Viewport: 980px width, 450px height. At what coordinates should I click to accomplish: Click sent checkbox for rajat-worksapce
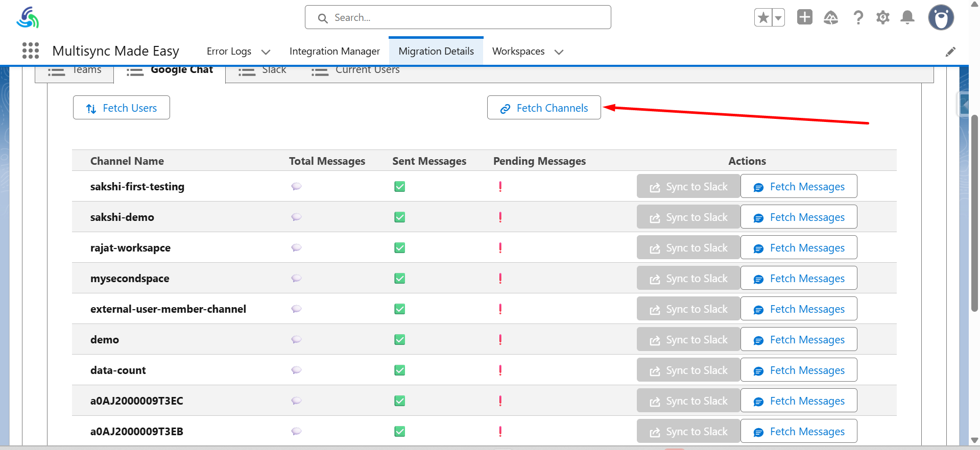(x=400, y=248)
